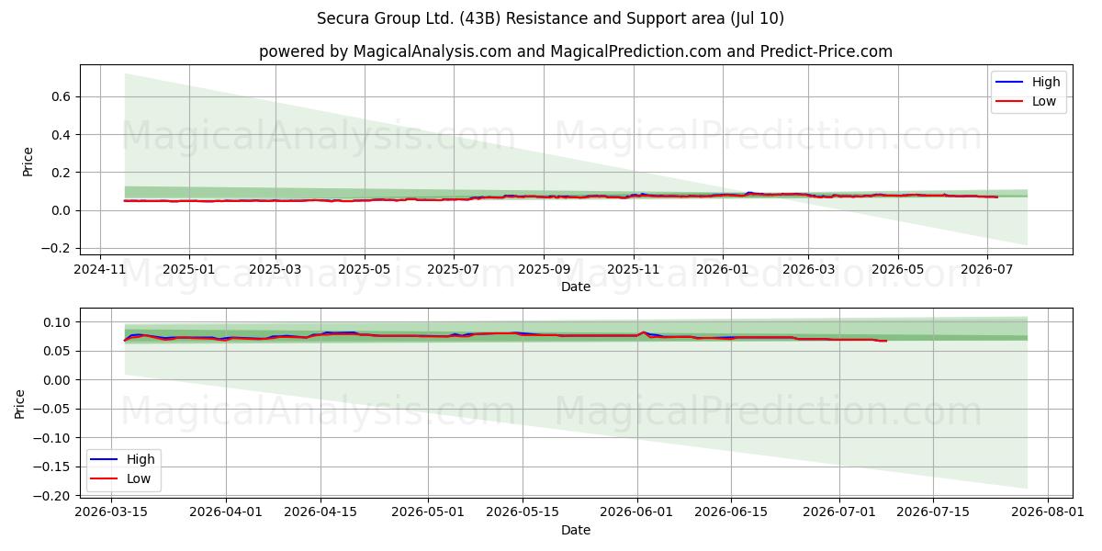
Task: Click the '2026-01' x-axis label
Action: point(722,270)
